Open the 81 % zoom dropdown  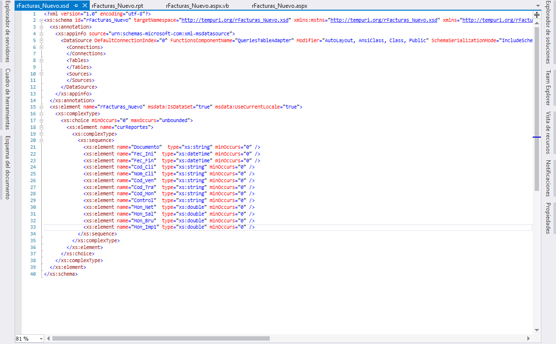tap(40, 338)
